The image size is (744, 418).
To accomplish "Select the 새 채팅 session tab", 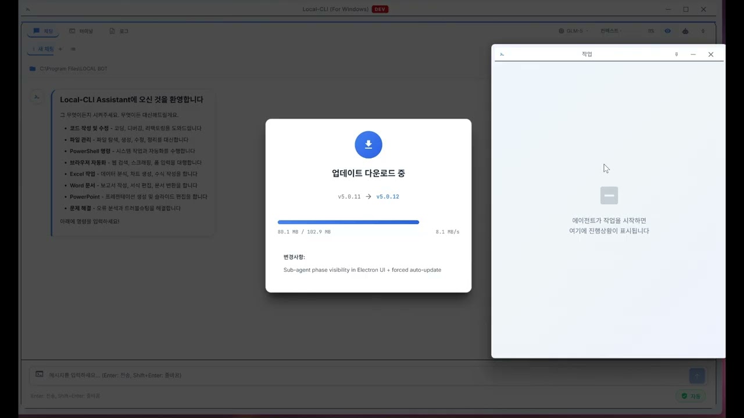I will pos(42,49).
